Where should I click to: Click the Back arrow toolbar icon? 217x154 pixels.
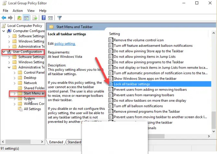pos(4,18)
